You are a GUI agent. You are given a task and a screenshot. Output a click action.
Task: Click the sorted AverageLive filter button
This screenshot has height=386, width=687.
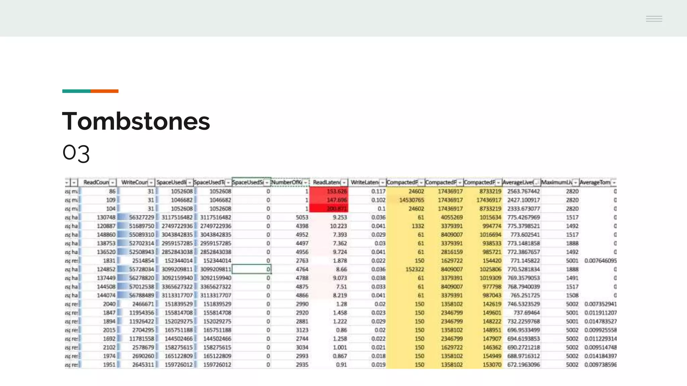pyautogui.click(x=537, y=182)
